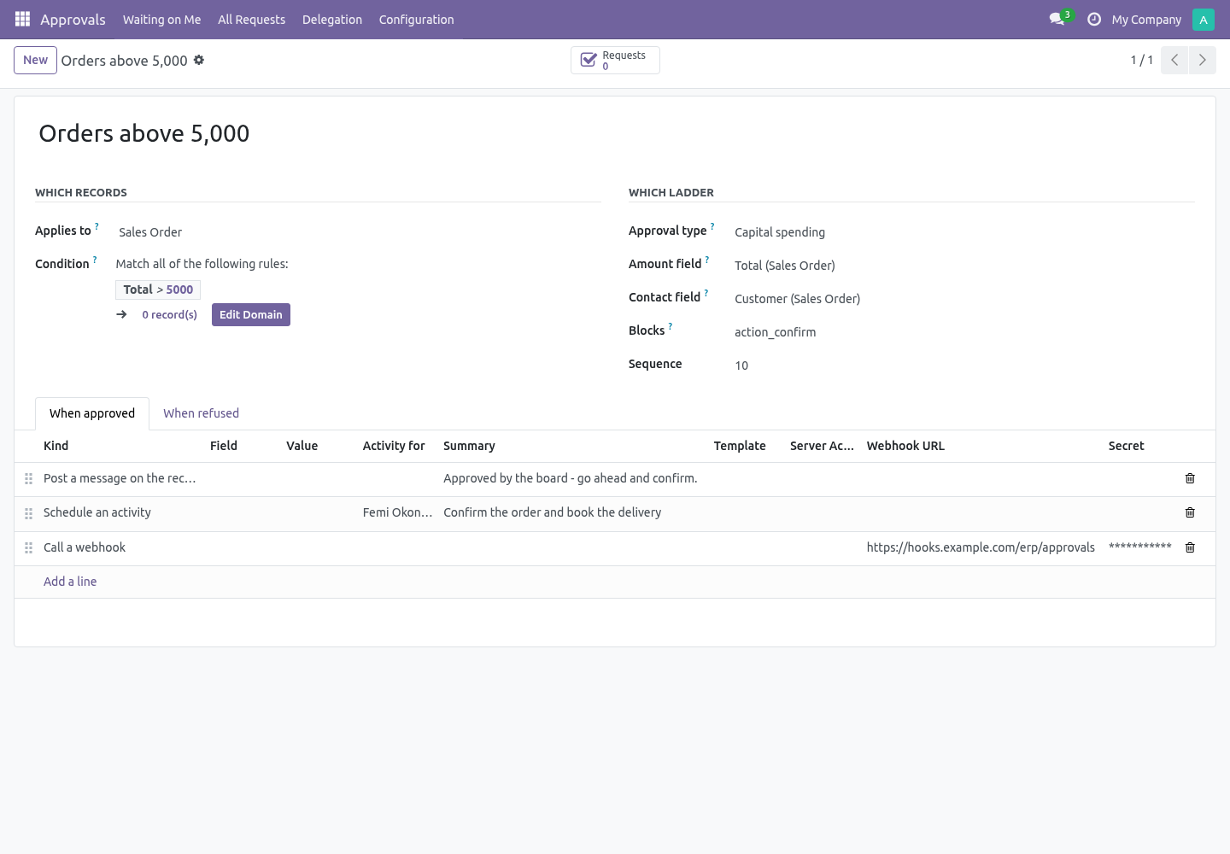Click the 'Approved by the board' summary cell

click(x=571, y=478)
